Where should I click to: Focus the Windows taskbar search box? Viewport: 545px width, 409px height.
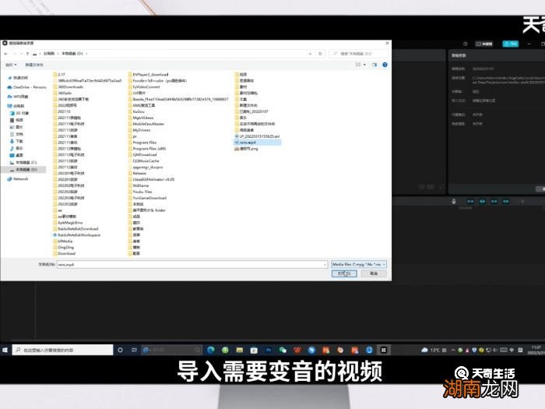tap(63, 350)
